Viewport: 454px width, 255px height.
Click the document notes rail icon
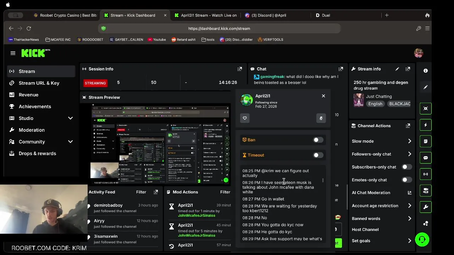[x=426, y=141]
